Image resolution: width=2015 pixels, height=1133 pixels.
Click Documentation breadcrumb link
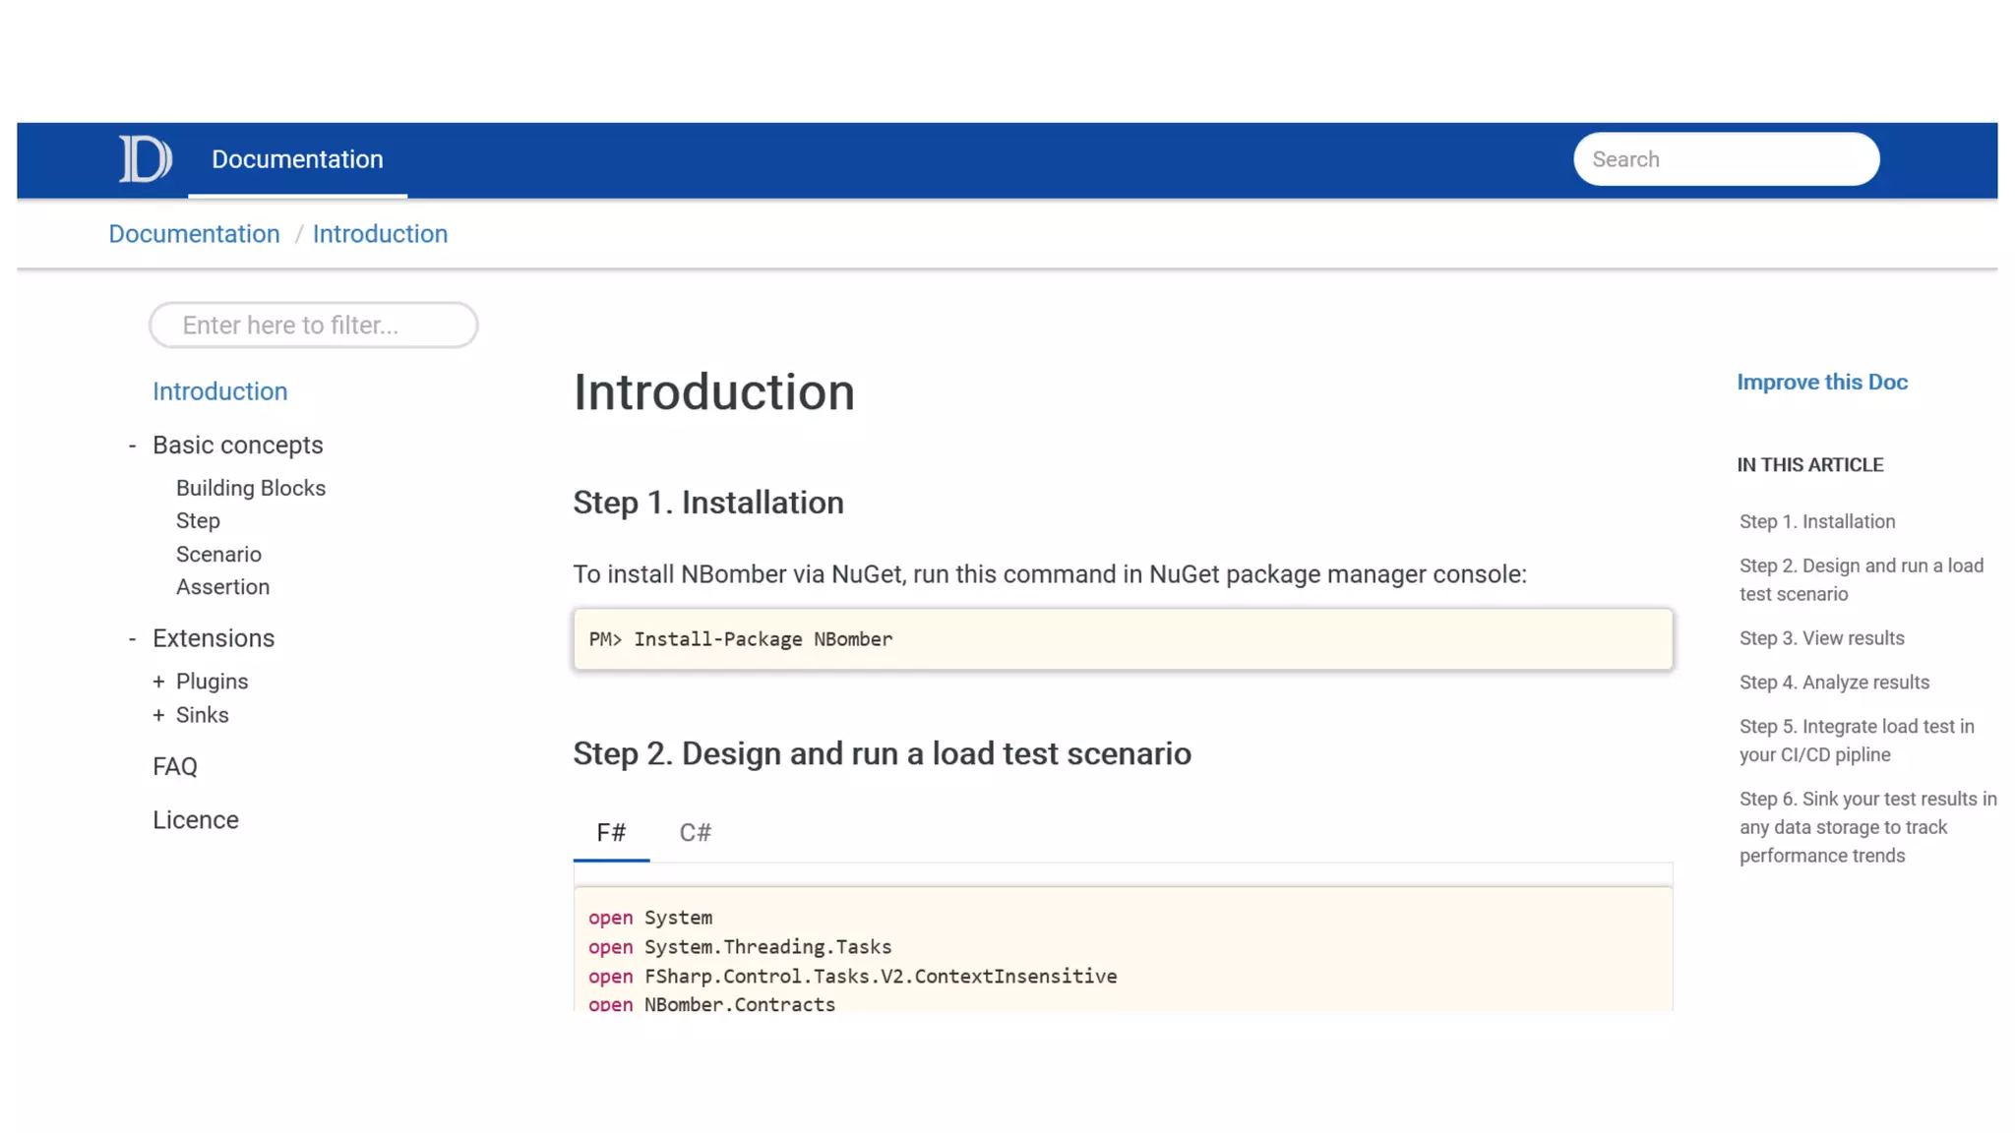pos(194,234)
